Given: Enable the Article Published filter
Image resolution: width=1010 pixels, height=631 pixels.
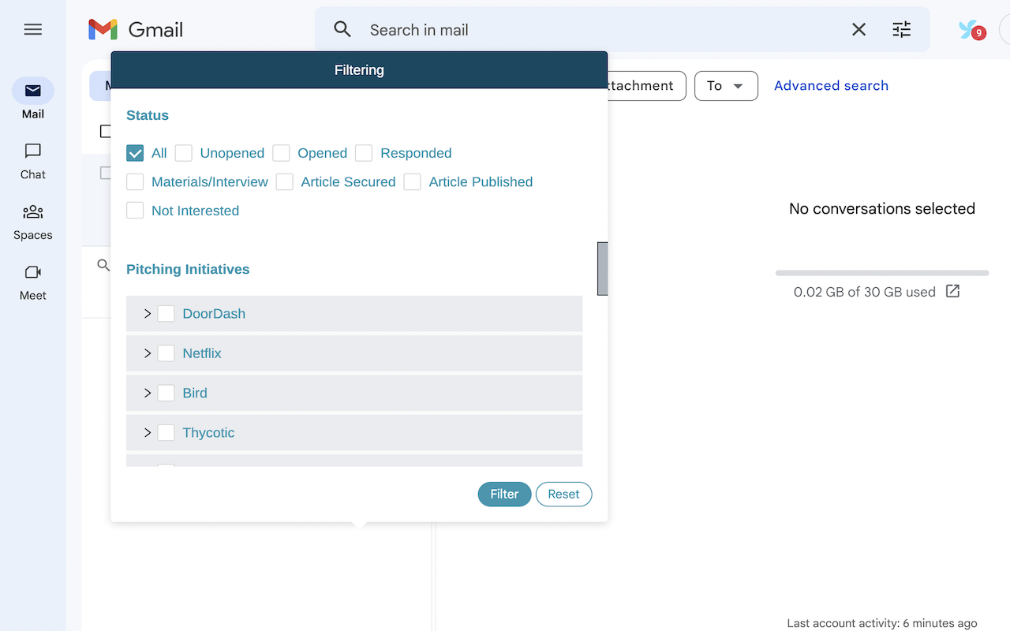Looking at the screenshot, I should click(412, 181).
